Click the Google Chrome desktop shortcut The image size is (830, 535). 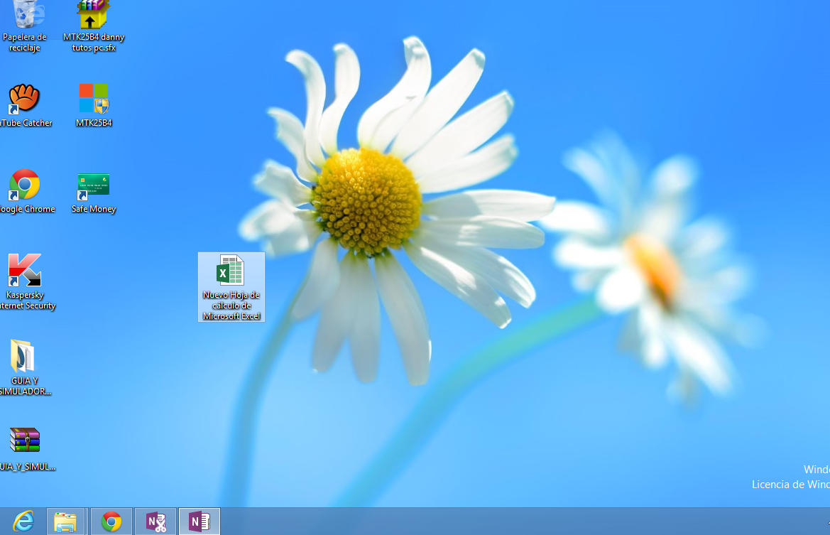click(24, 185)
